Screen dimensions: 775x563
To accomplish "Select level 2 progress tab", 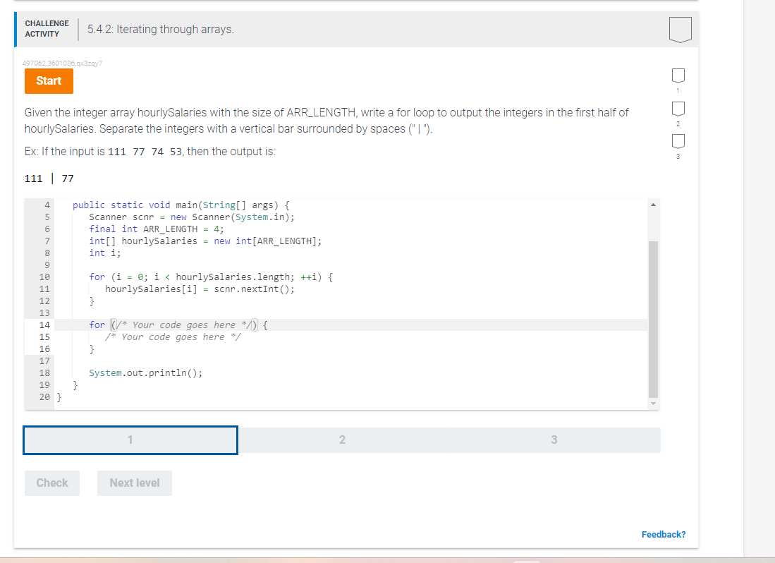I will tap(343, 440).
